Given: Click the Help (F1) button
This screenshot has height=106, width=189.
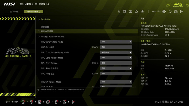Looking at the screenshot, I should [x=156, y=12].
